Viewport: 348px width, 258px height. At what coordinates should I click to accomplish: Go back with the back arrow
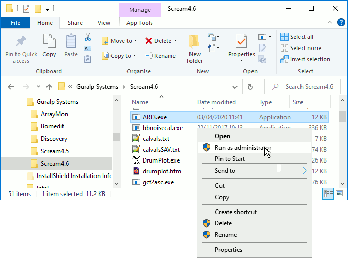(x=11, y=87)
